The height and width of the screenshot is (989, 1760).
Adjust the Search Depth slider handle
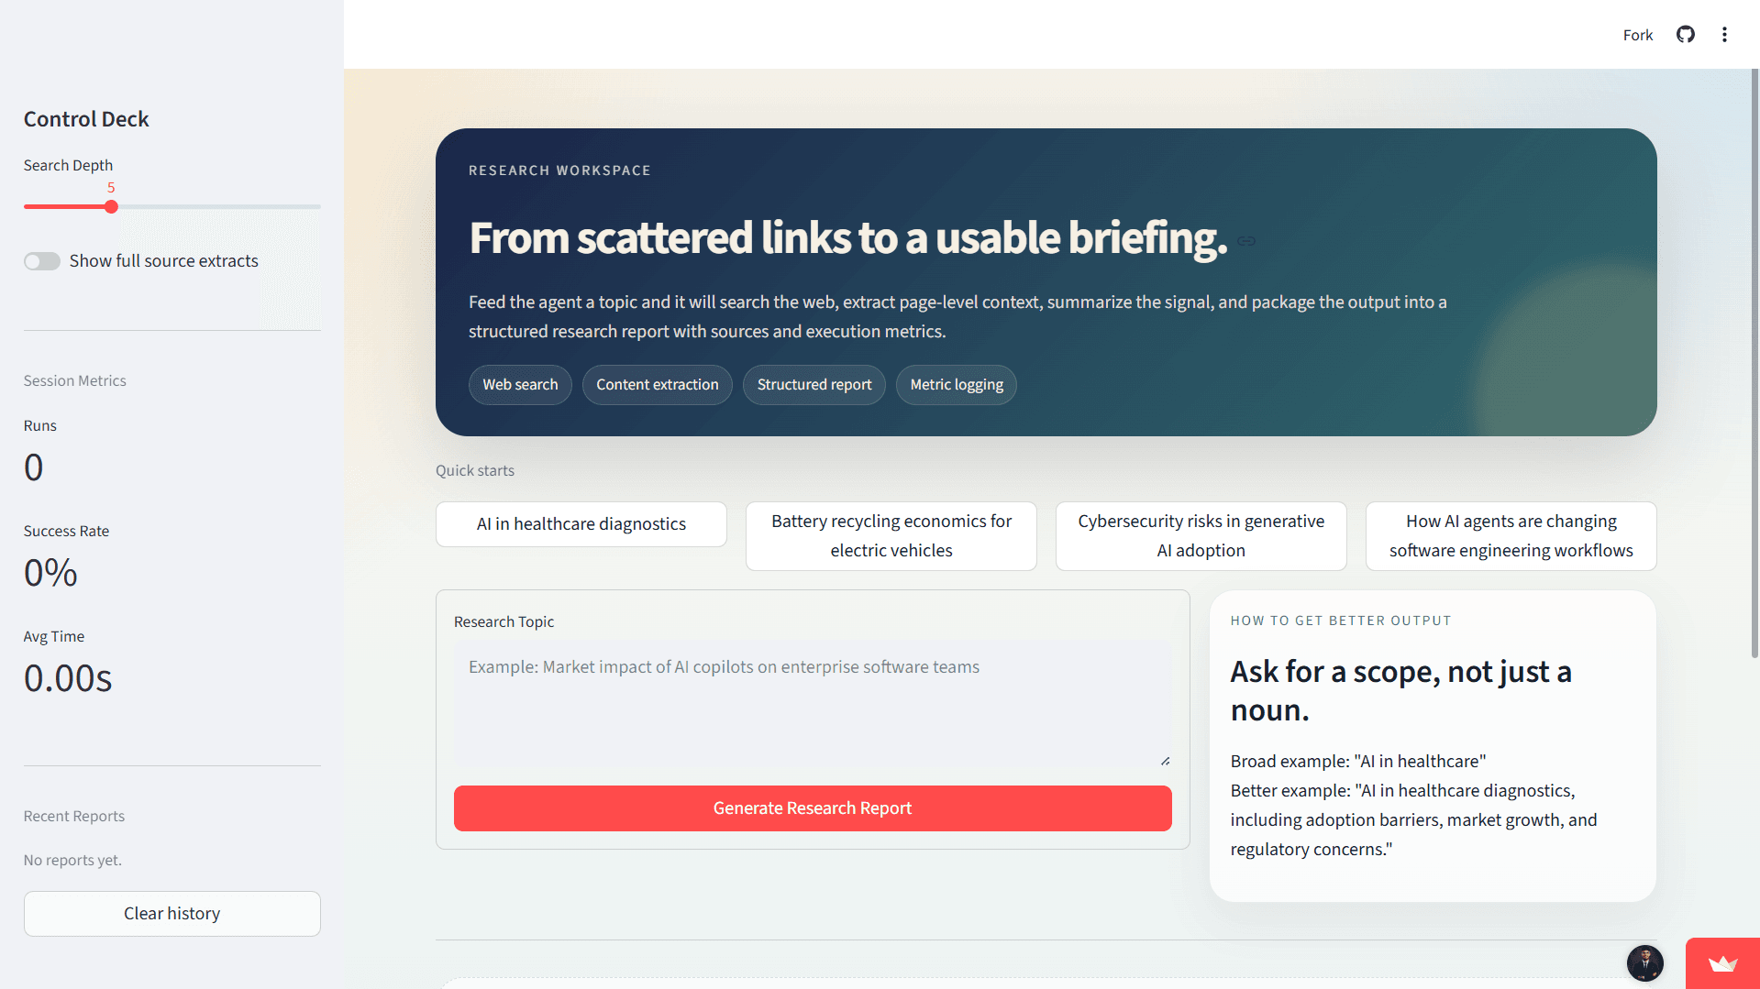[x=111, y=207]
